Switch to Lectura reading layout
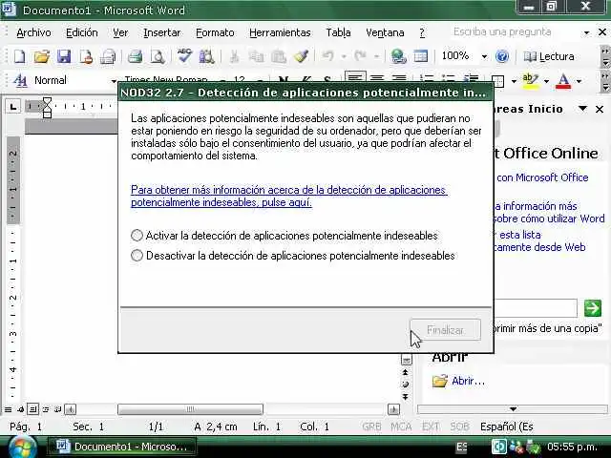Image resolution: width=611 pixels, height=458 pixels. pyautogui.click(x=549, y=57)
